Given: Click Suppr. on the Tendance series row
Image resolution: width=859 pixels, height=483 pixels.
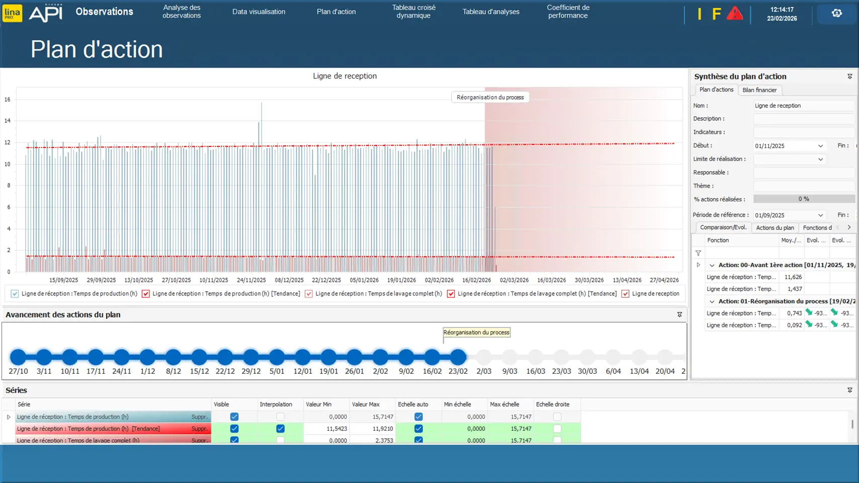Looking at the screenshot, I should coord(199,429).
